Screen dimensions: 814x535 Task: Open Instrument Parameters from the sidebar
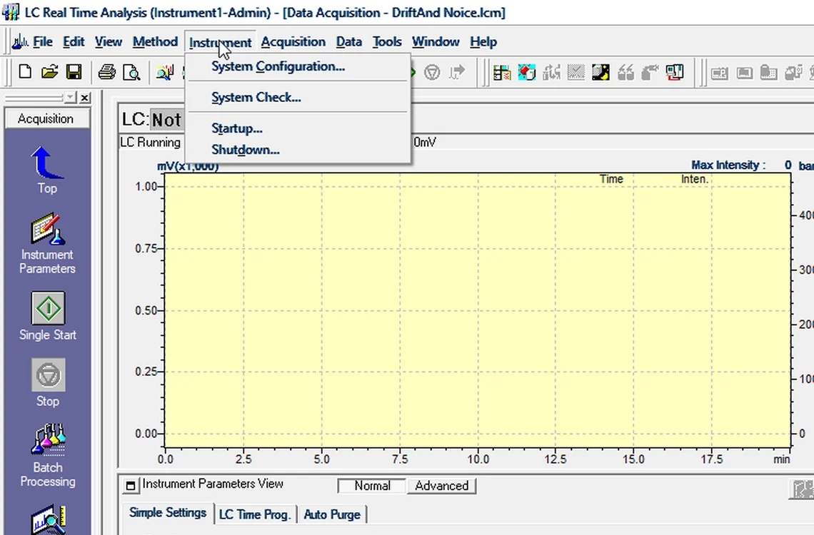click(x=47, y=243)
